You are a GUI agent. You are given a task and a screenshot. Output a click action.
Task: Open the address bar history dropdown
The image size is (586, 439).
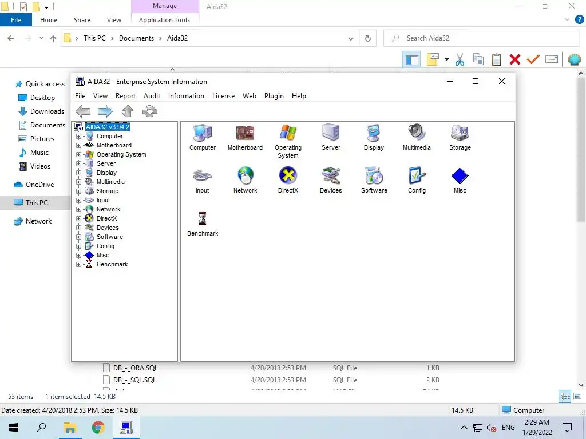[x=351, y=38]
